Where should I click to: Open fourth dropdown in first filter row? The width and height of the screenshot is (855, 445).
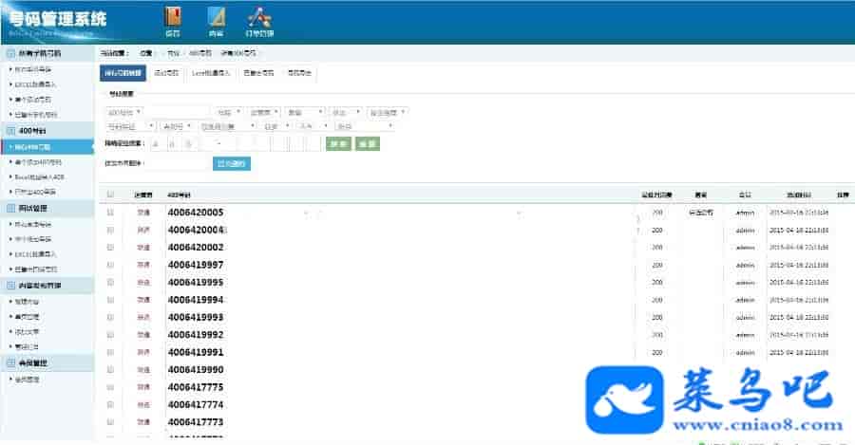pos(305,112)
